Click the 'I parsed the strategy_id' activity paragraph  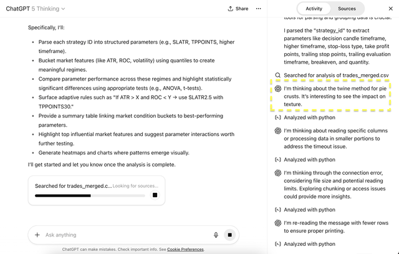pos(337,46)
